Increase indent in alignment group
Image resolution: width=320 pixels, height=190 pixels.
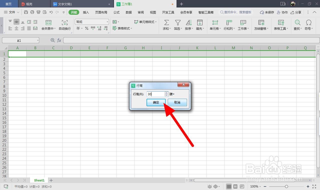(35, 22)
